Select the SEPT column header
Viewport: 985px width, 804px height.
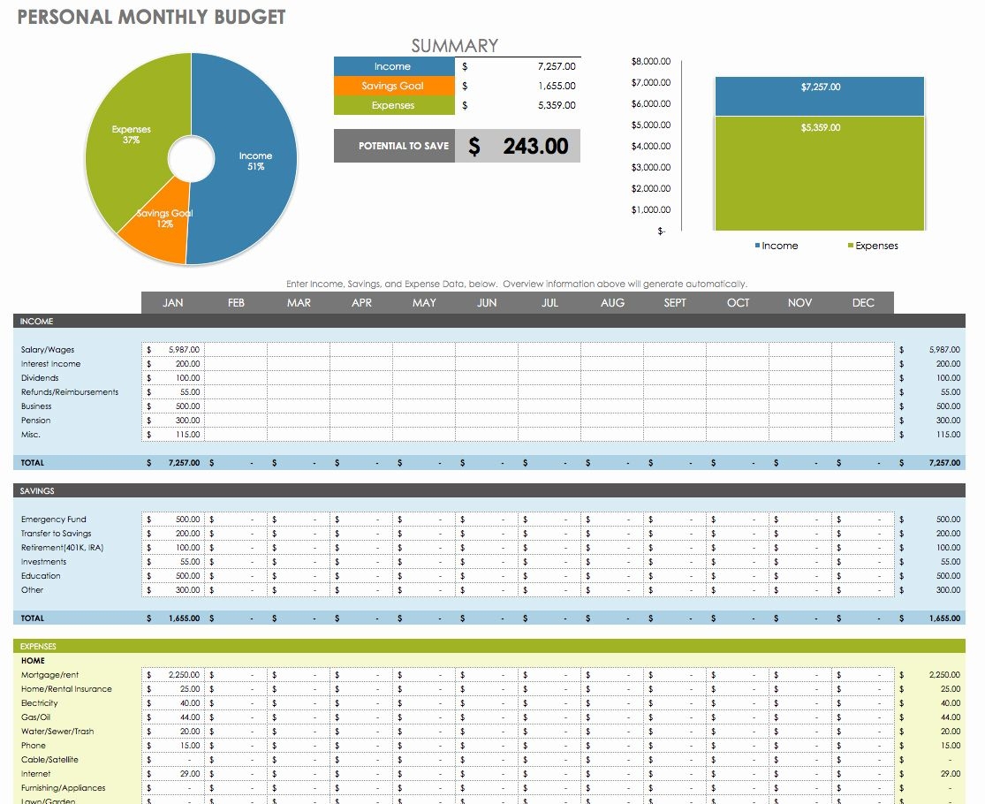pyautogui.click(x=675, y=303)
